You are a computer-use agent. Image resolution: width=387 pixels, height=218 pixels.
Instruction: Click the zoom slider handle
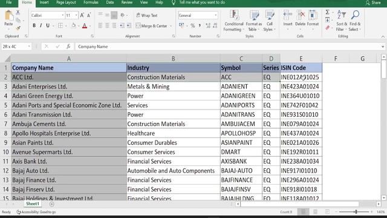tap(356, 212)
